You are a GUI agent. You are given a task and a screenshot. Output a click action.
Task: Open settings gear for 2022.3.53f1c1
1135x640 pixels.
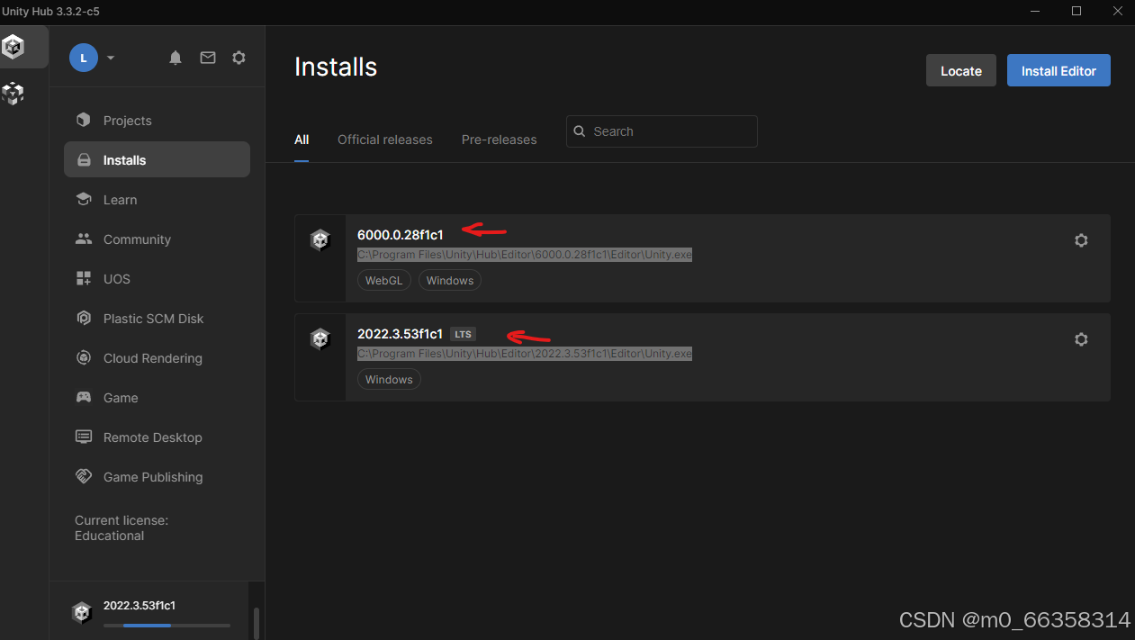pos(1081,339)
